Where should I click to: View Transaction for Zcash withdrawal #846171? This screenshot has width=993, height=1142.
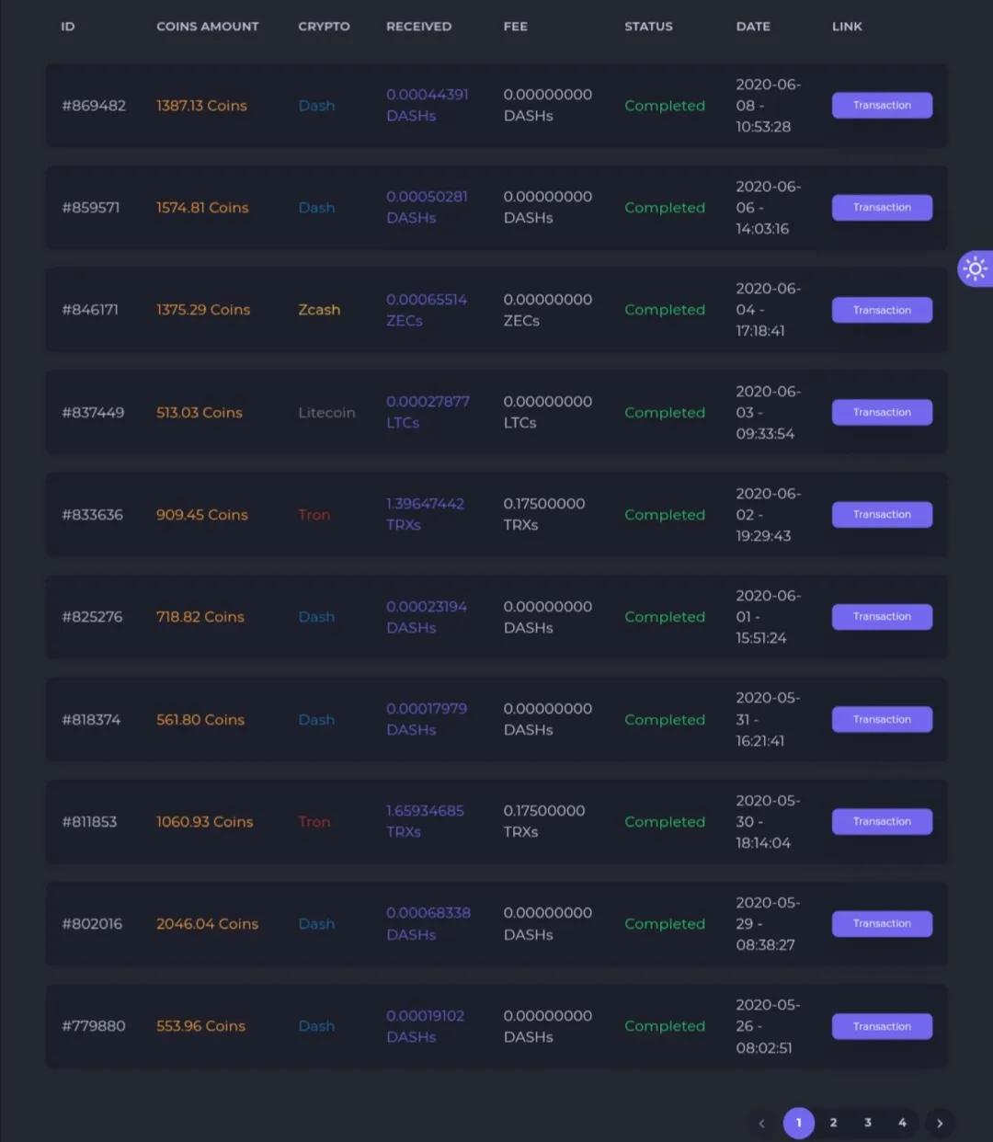(x=882, y=310)
